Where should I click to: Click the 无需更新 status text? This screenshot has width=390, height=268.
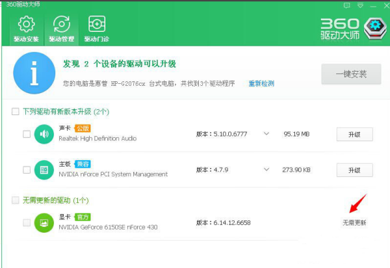tap(354, 222)
